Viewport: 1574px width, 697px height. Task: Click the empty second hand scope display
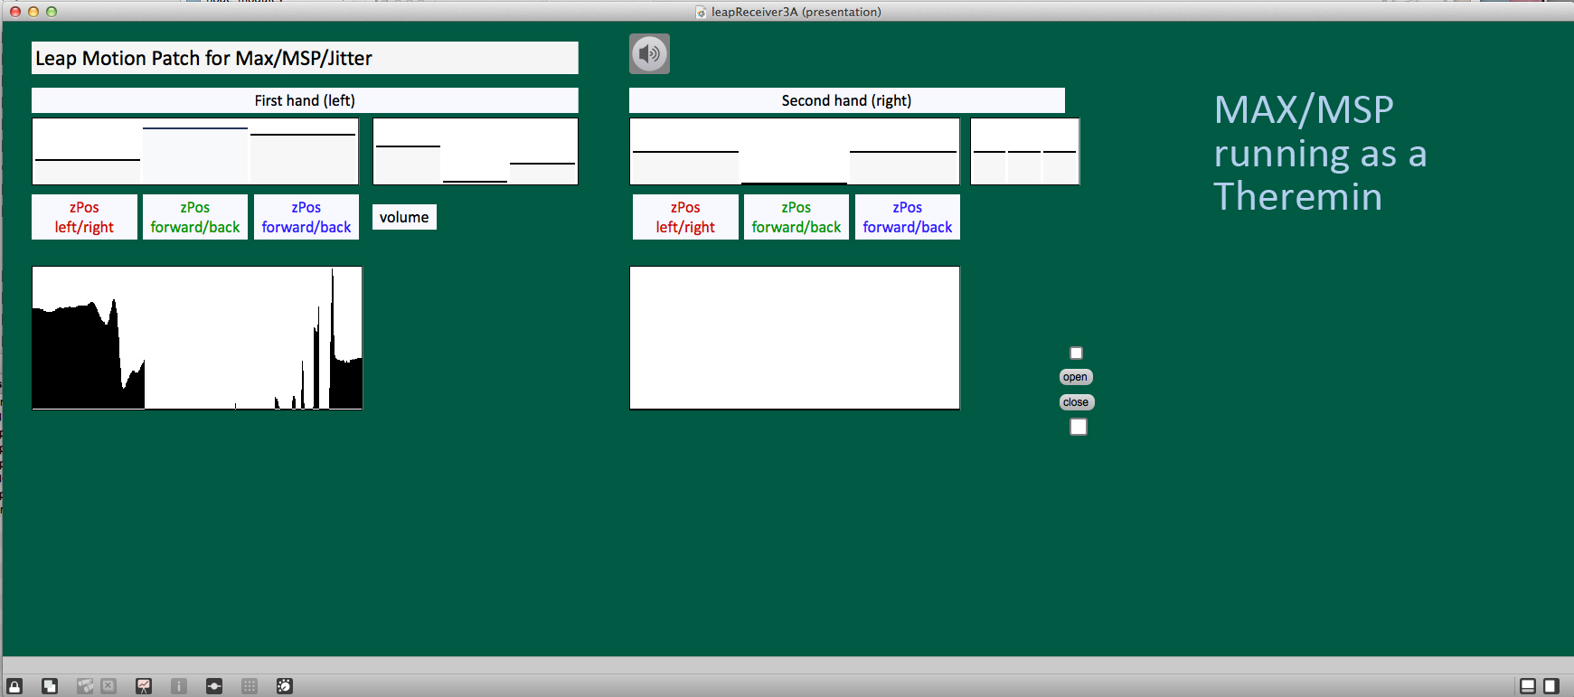795,338
